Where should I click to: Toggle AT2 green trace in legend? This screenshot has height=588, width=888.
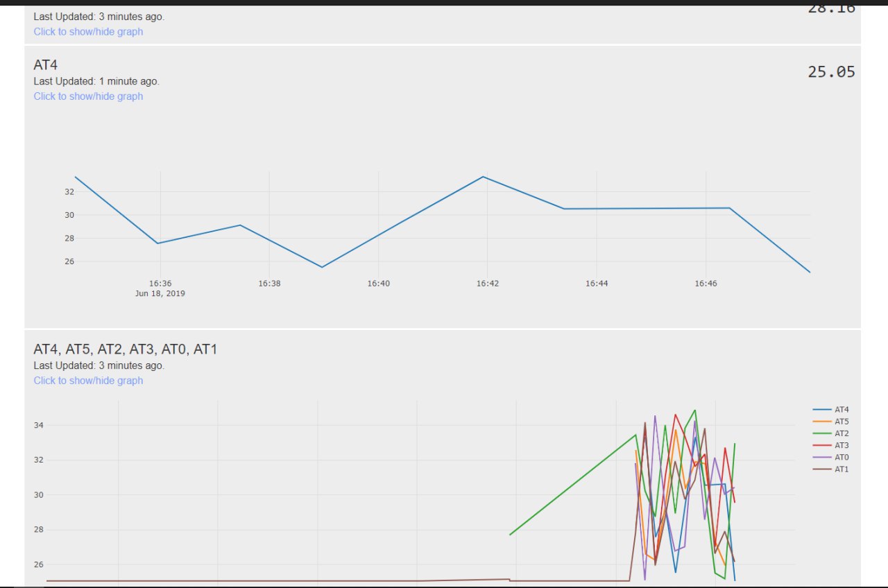point(830,433)
